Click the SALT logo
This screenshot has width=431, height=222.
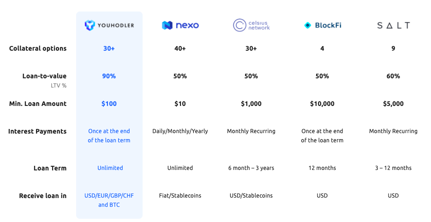[393, 25]
